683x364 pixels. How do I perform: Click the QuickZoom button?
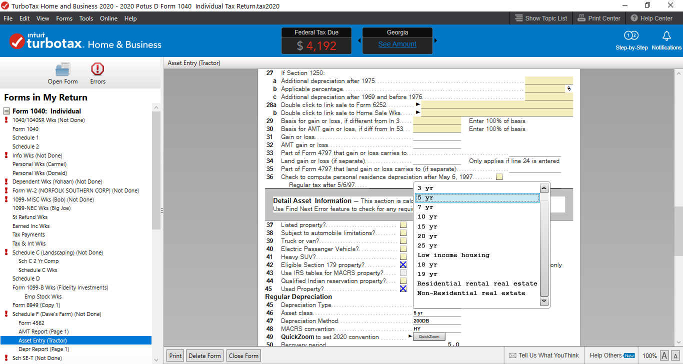(x=429, y=337)
